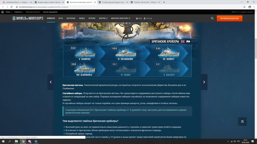Select the PS4 platform icon
Viewport: 257px width, 144px height.
click(147, 19)
